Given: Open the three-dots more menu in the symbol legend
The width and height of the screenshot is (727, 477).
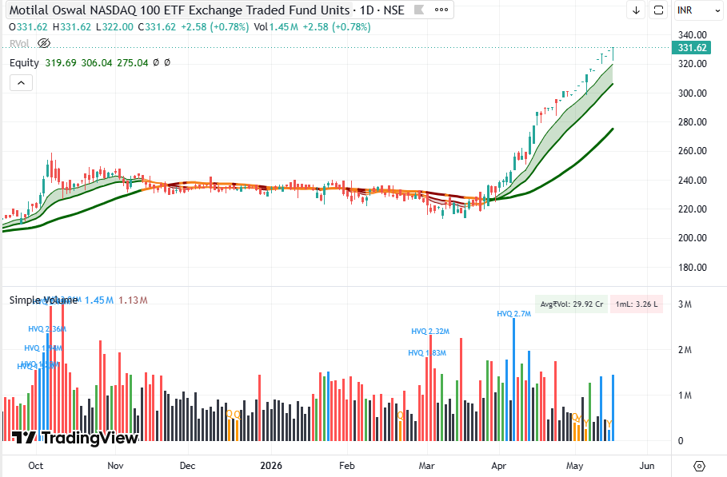Looking at the screenshot, I should (x=441, y=10).
